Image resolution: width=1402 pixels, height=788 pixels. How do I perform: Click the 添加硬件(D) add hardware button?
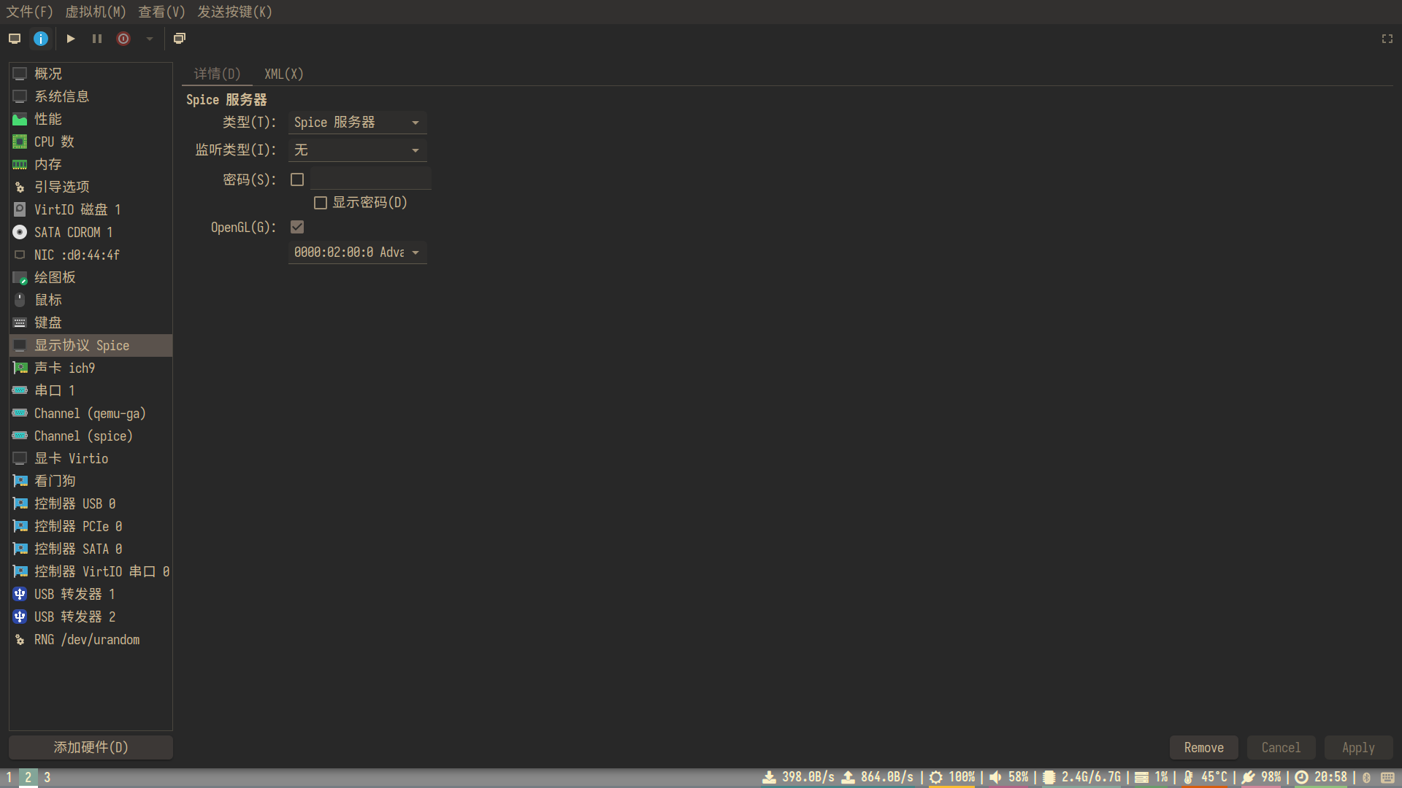[91, 747]
